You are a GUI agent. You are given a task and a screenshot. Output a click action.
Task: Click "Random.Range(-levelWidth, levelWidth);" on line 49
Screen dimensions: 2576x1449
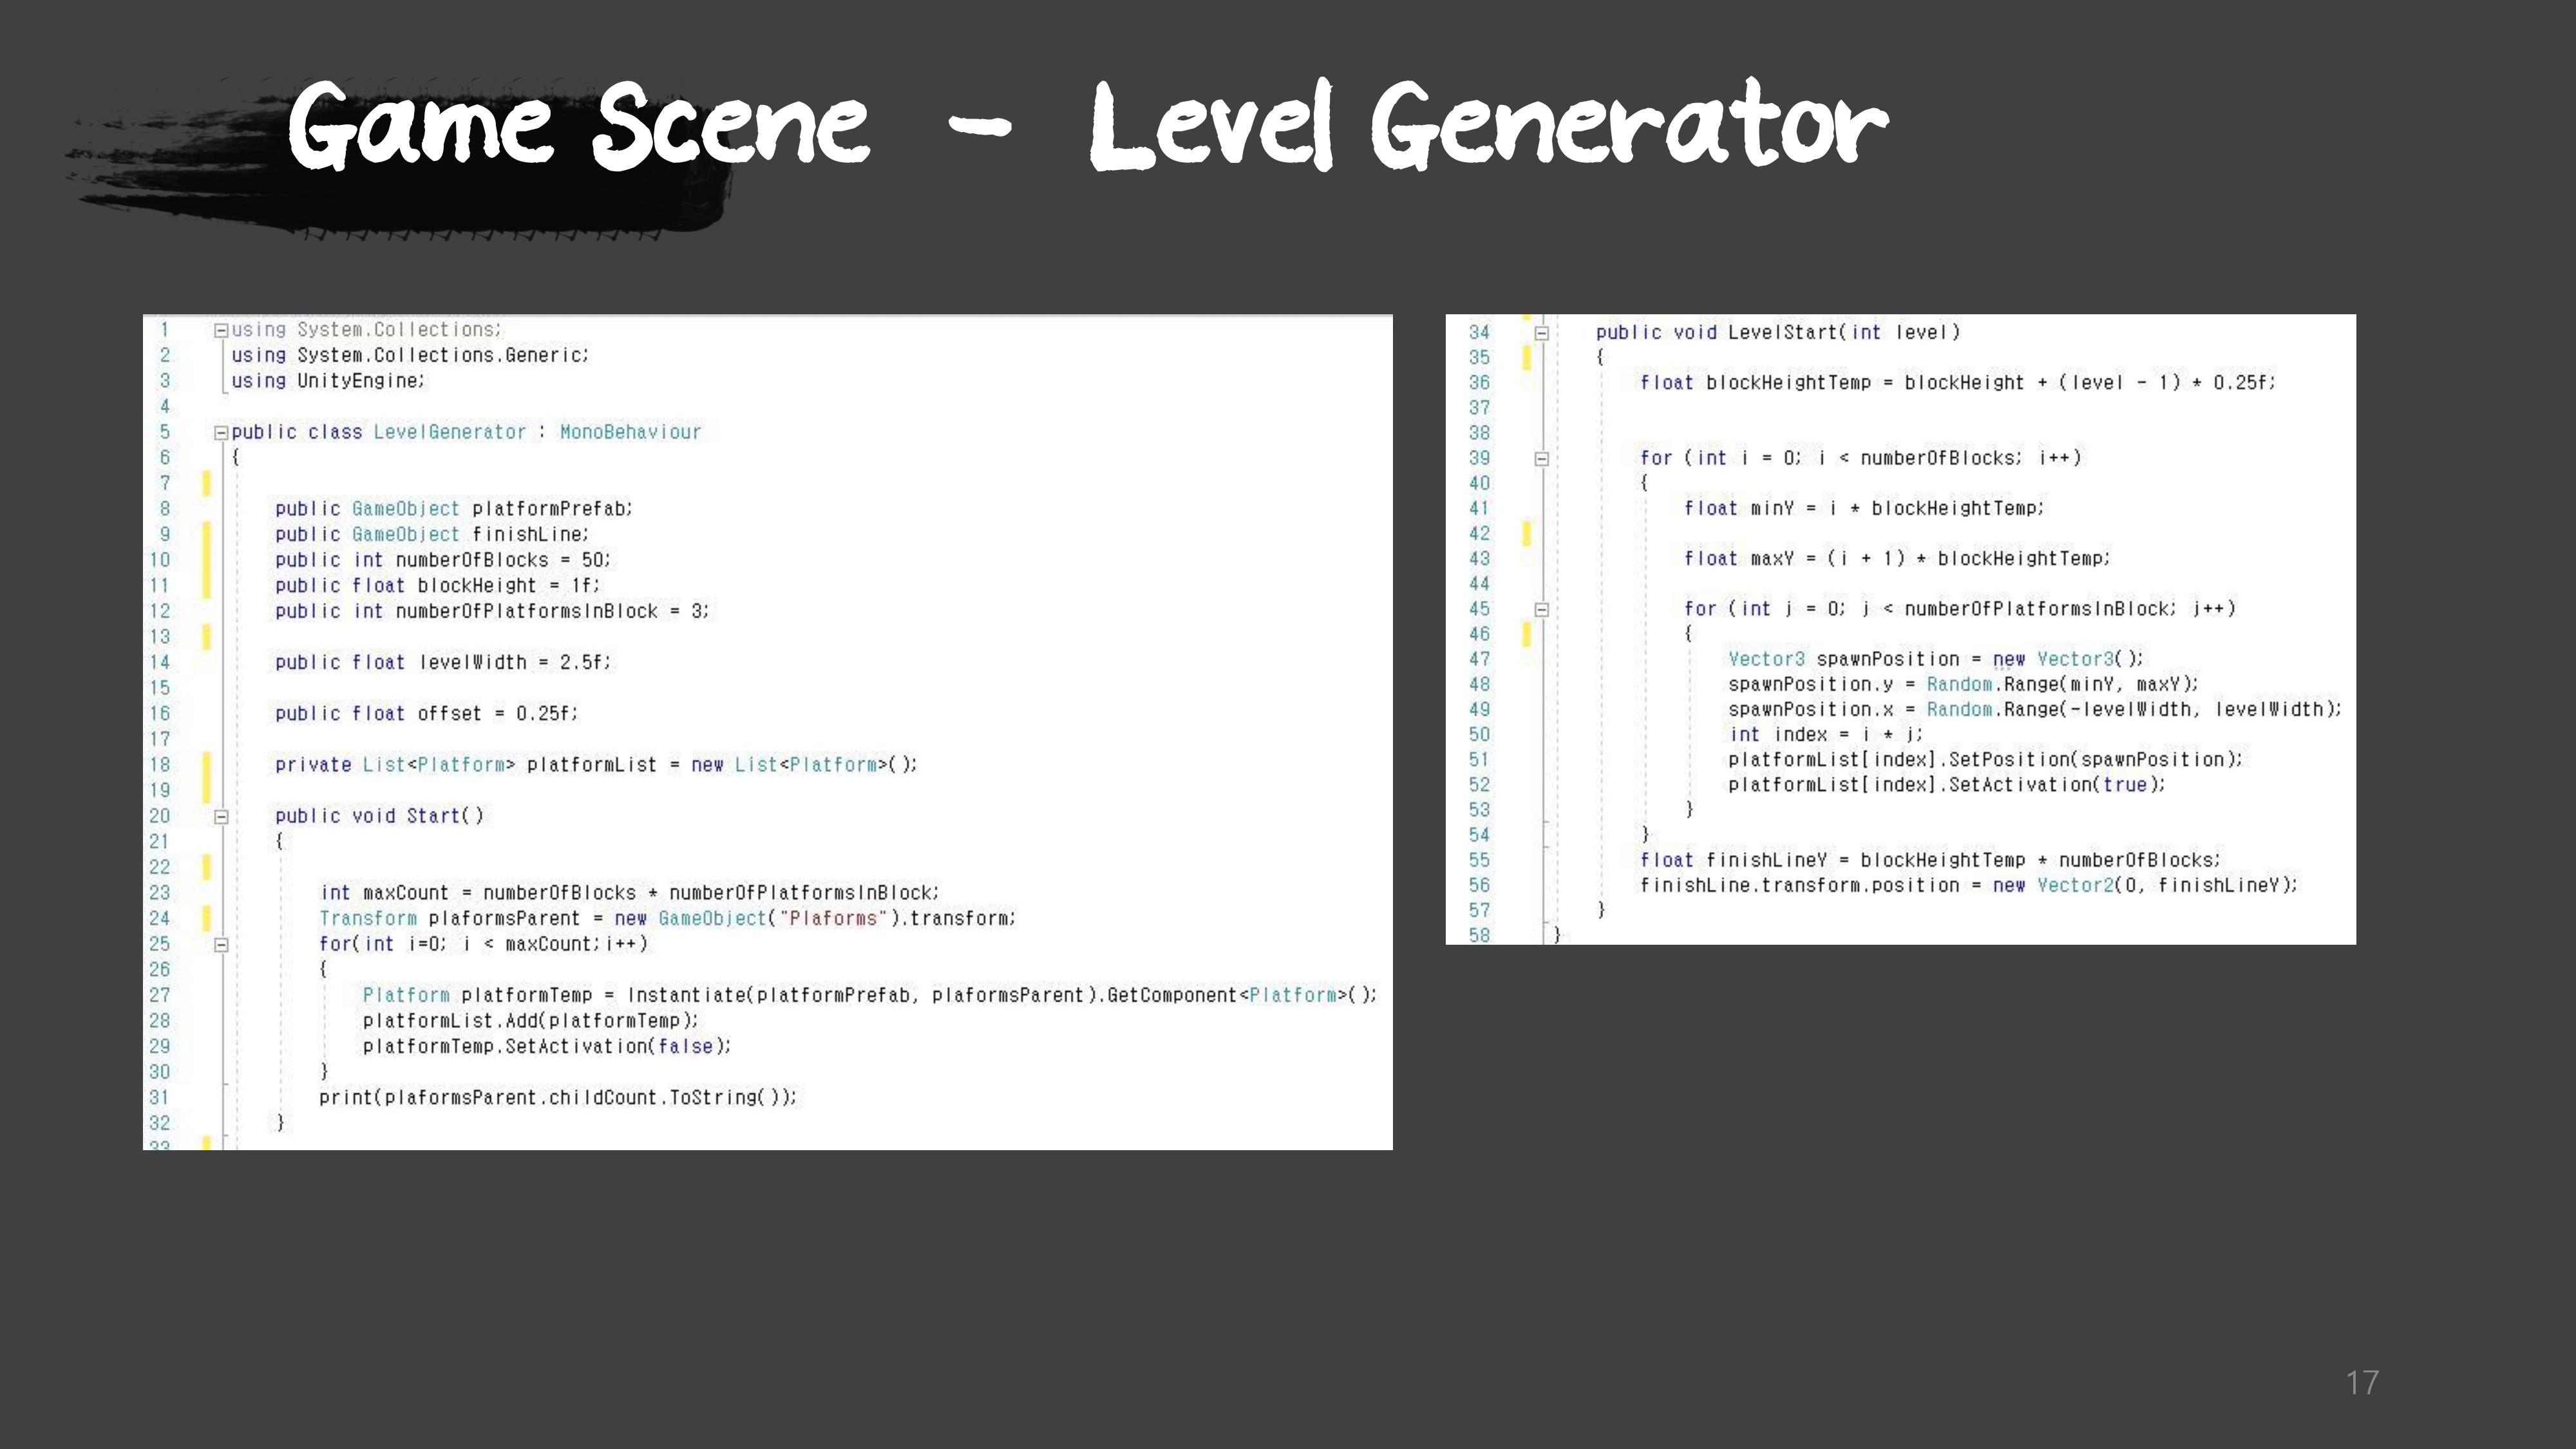(x=2134, y=710)
